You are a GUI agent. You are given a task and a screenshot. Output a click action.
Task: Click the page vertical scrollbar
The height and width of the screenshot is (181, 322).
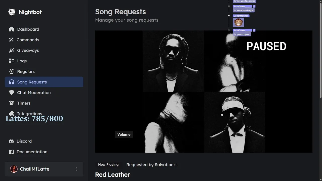(320, 50)
